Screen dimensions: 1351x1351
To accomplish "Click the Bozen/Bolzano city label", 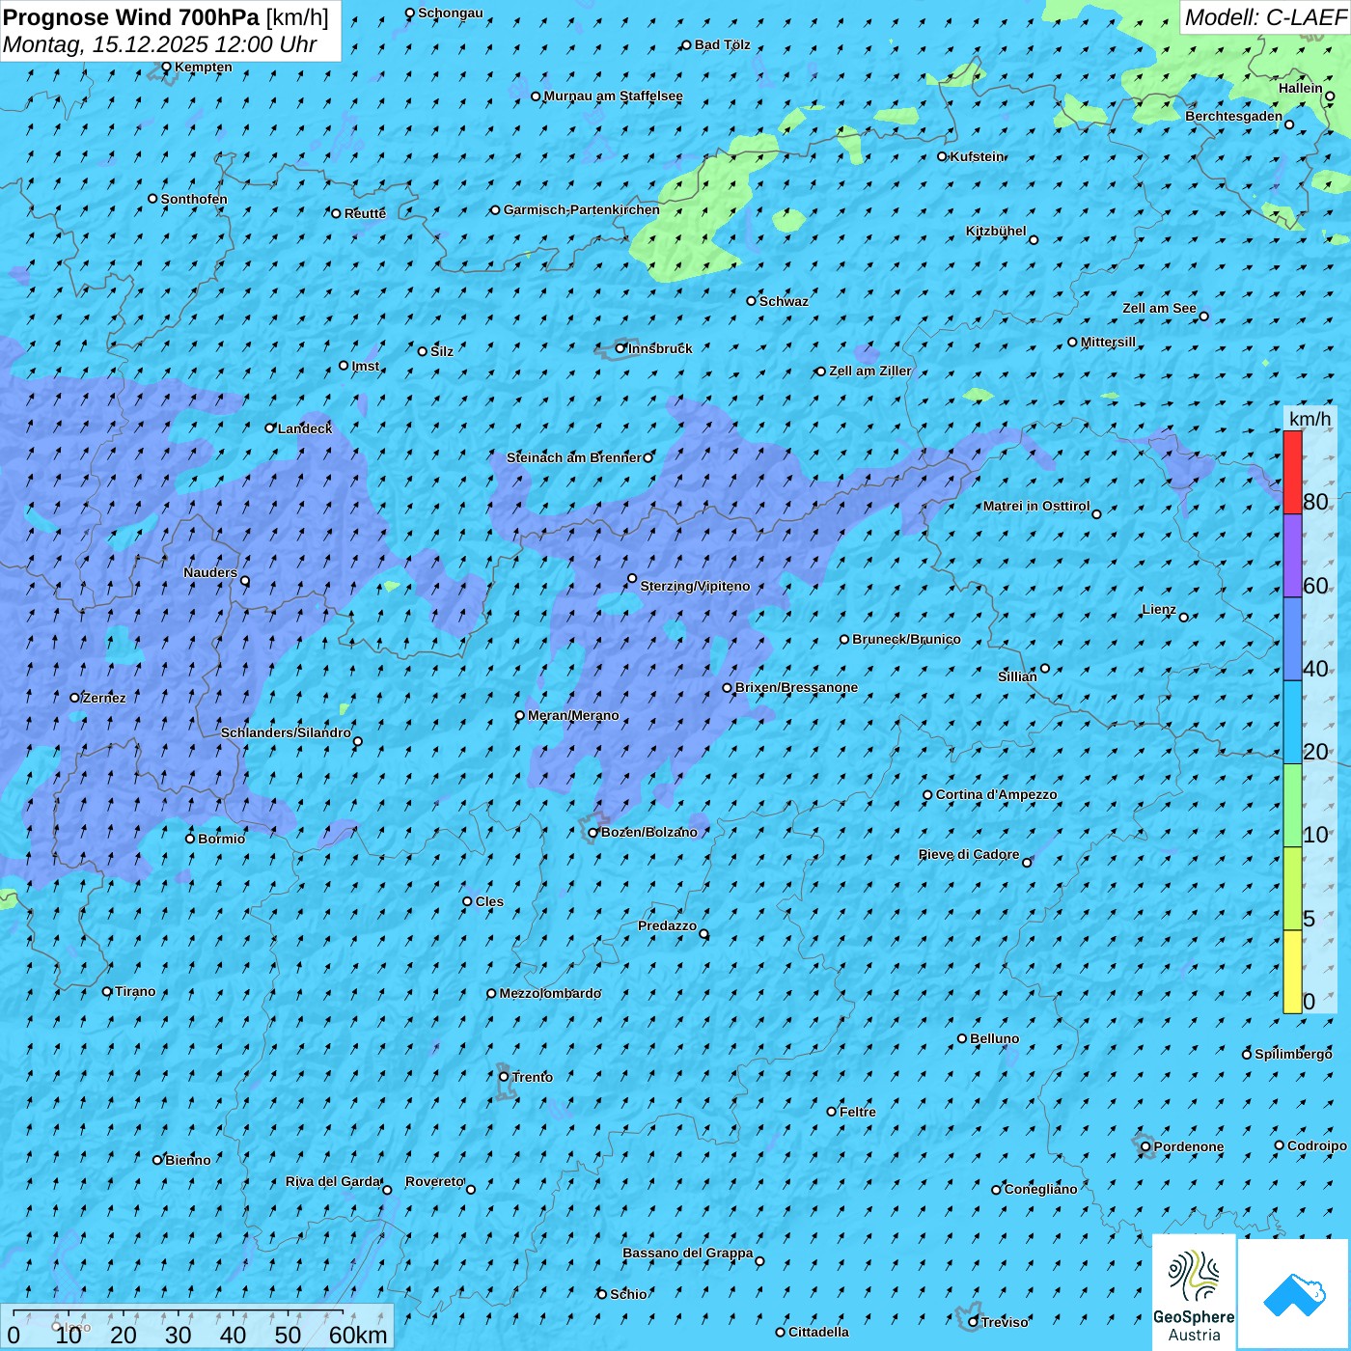I will point(648,832).
